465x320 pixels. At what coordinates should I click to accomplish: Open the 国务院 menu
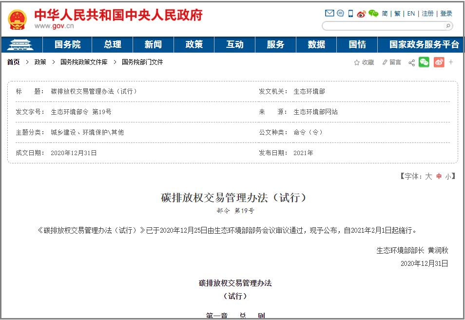click(x=67, y=44)
